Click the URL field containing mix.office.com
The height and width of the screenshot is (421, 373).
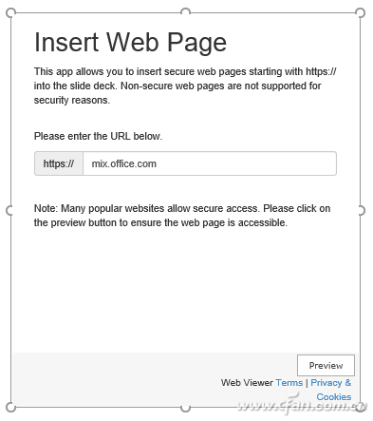point(210,163)
